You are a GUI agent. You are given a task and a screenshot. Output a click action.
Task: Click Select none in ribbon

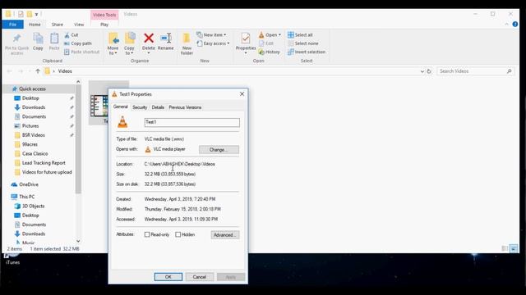click(x=303, y=43)
